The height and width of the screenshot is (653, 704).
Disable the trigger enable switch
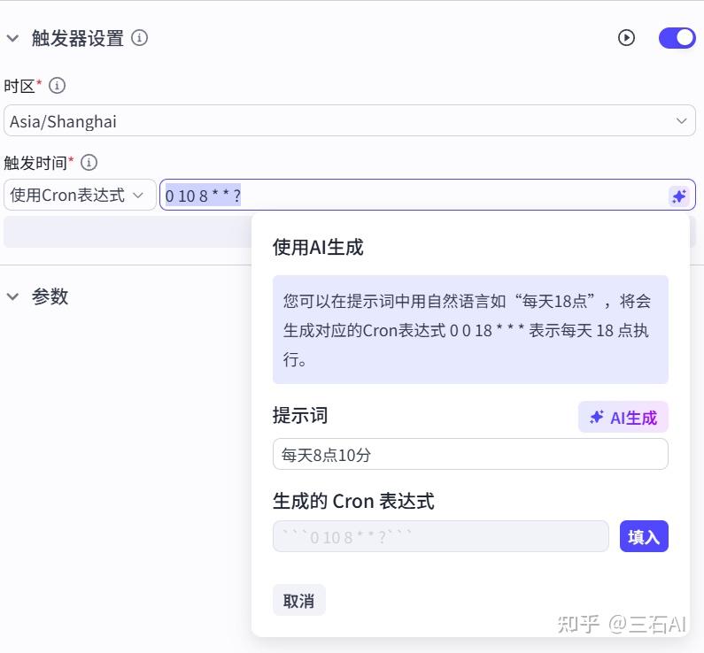click(x=677, y=38)
